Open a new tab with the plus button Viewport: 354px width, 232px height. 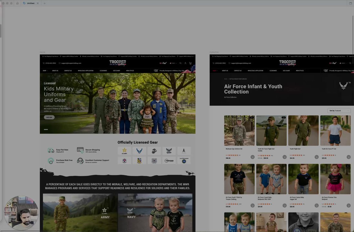click(45, 3)
